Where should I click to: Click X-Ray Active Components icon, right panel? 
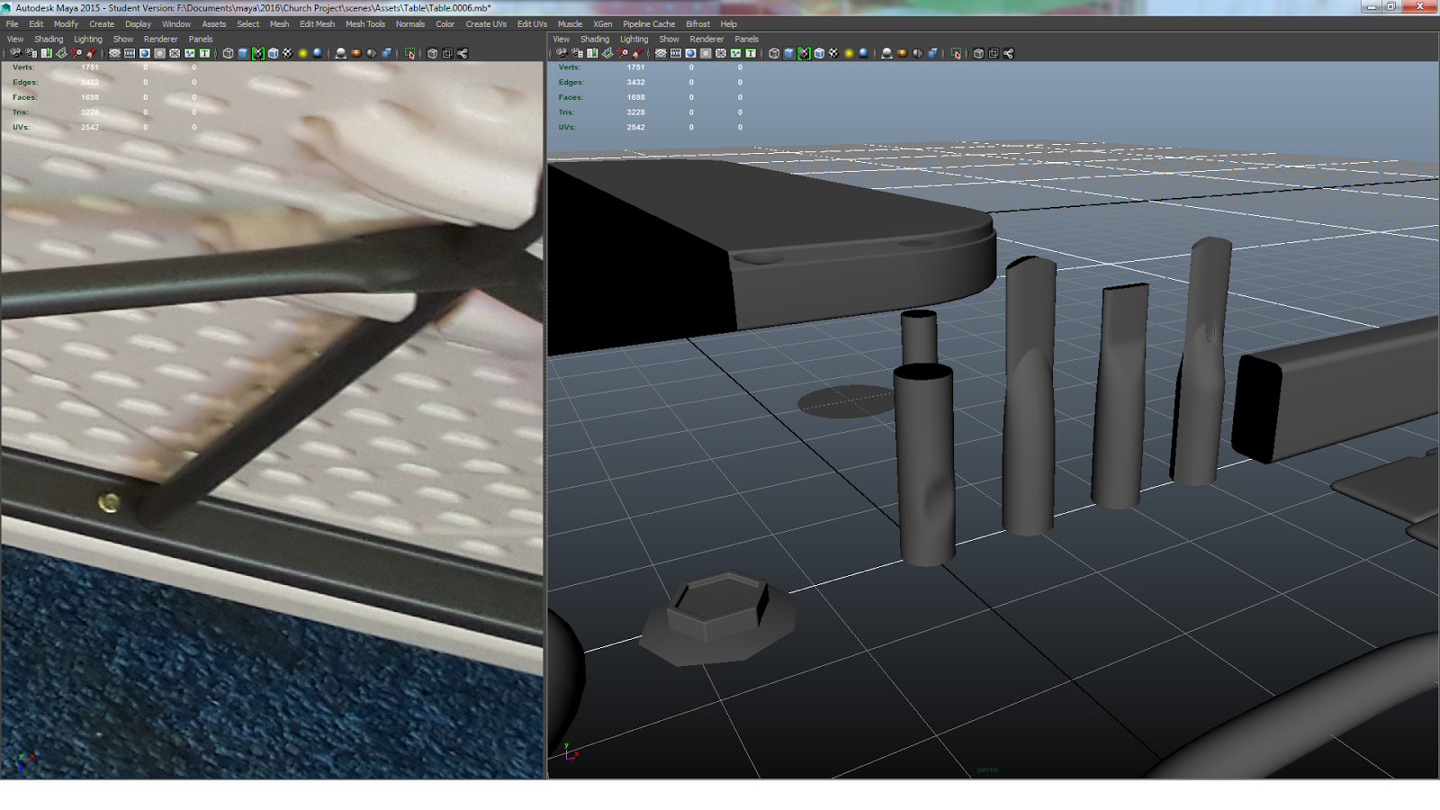pyautogui.click(x=994, y=53)
